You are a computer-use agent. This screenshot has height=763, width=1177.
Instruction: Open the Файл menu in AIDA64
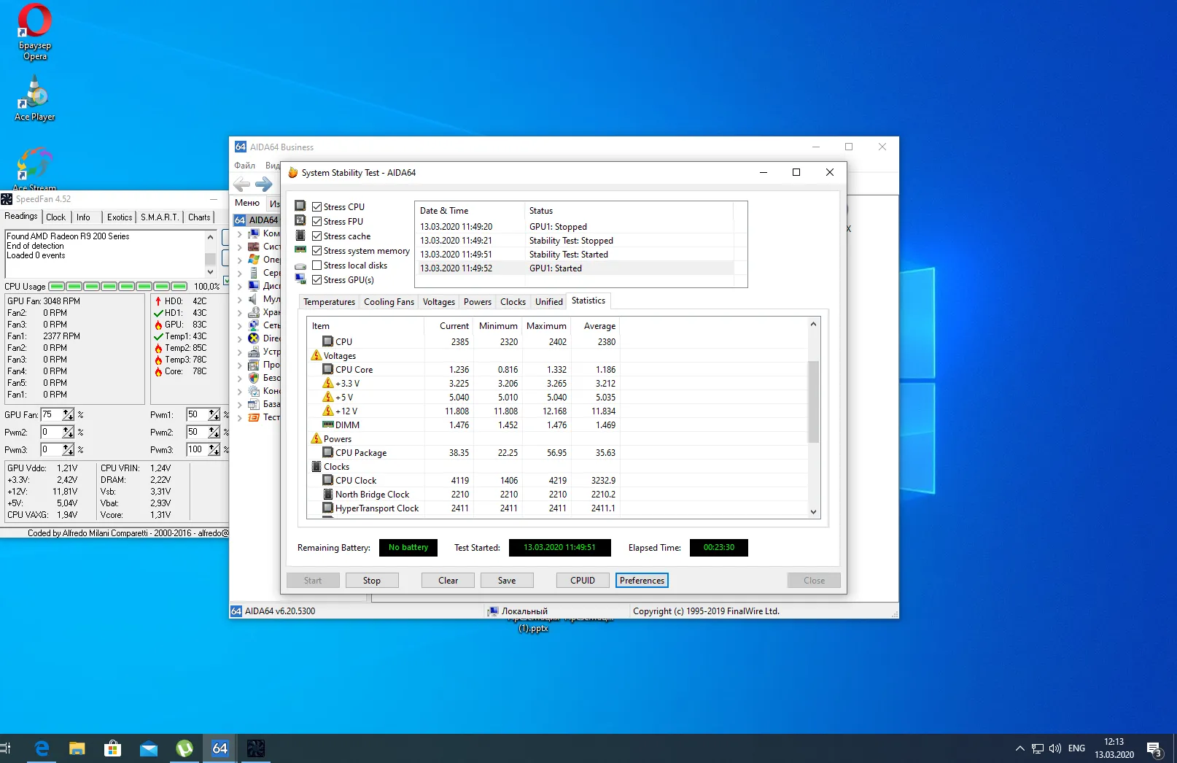pos(244,166)
